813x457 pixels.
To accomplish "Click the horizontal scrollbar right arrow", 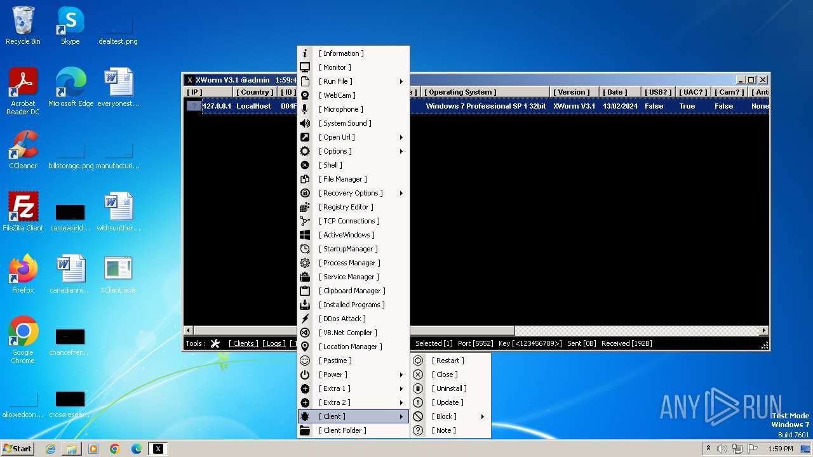I will coord(764,331).
